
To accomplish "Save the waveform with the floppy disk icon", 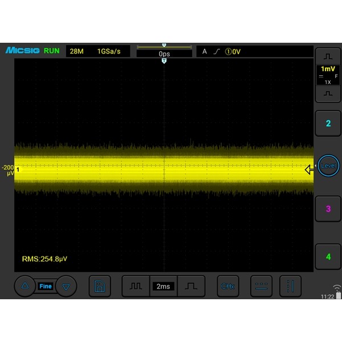I will tap(100, 286).
